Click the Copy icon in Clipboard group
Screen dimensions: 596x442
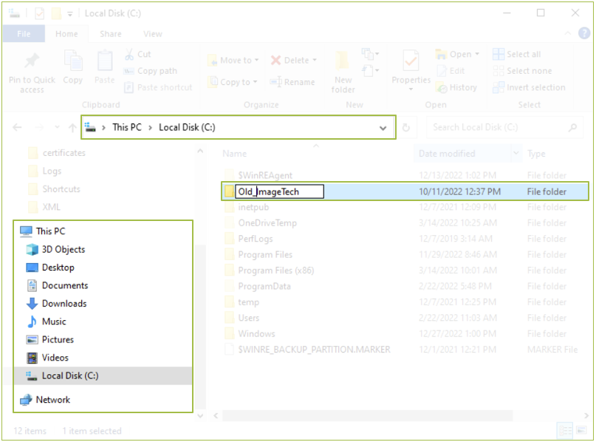point(73,62)
